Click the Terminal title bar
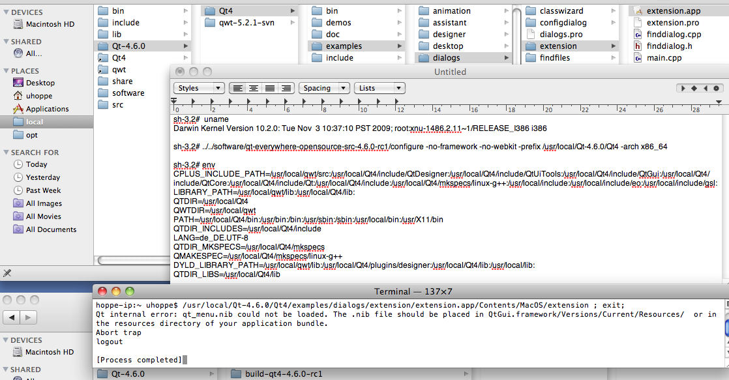This screenshot has height=380, width=729. tap(411, 291)
